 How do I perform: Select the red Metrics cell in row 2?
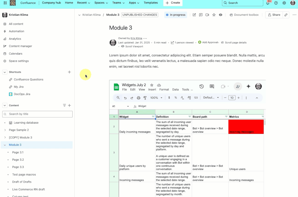(246, 127)
